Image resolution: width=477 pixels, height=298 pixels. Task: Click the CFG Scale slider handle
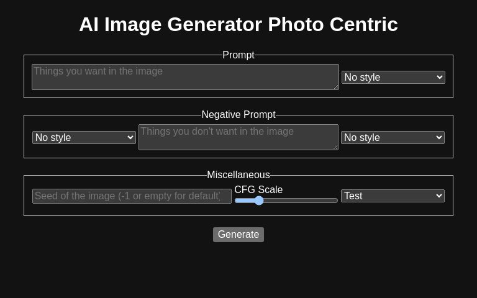tap(259, 201)
